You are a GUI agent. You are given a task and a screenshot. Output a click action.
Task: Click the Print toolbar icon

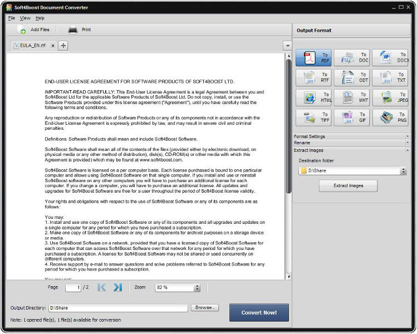tap(80, 30)
